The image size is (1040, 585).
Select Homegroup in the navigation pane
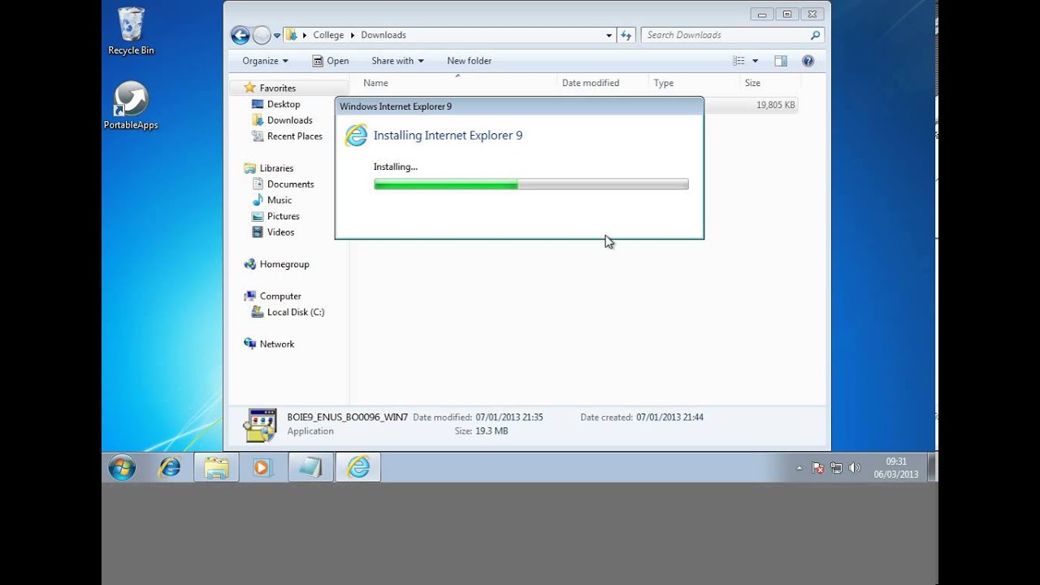coord(284,264)
